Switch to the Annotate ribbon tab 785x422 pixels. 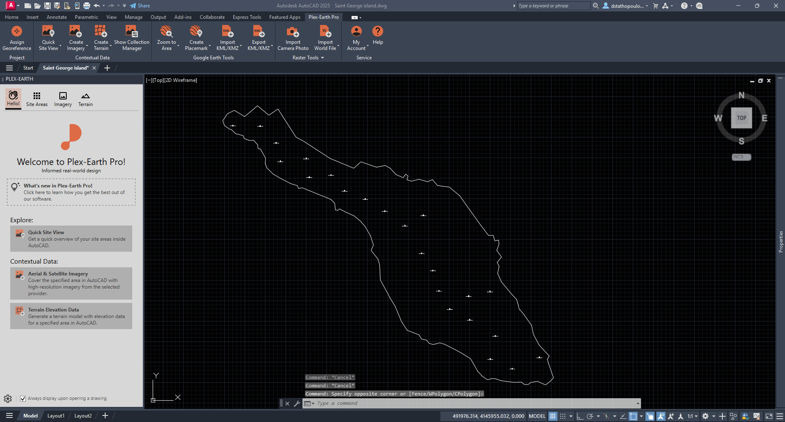tap(56, 17)
